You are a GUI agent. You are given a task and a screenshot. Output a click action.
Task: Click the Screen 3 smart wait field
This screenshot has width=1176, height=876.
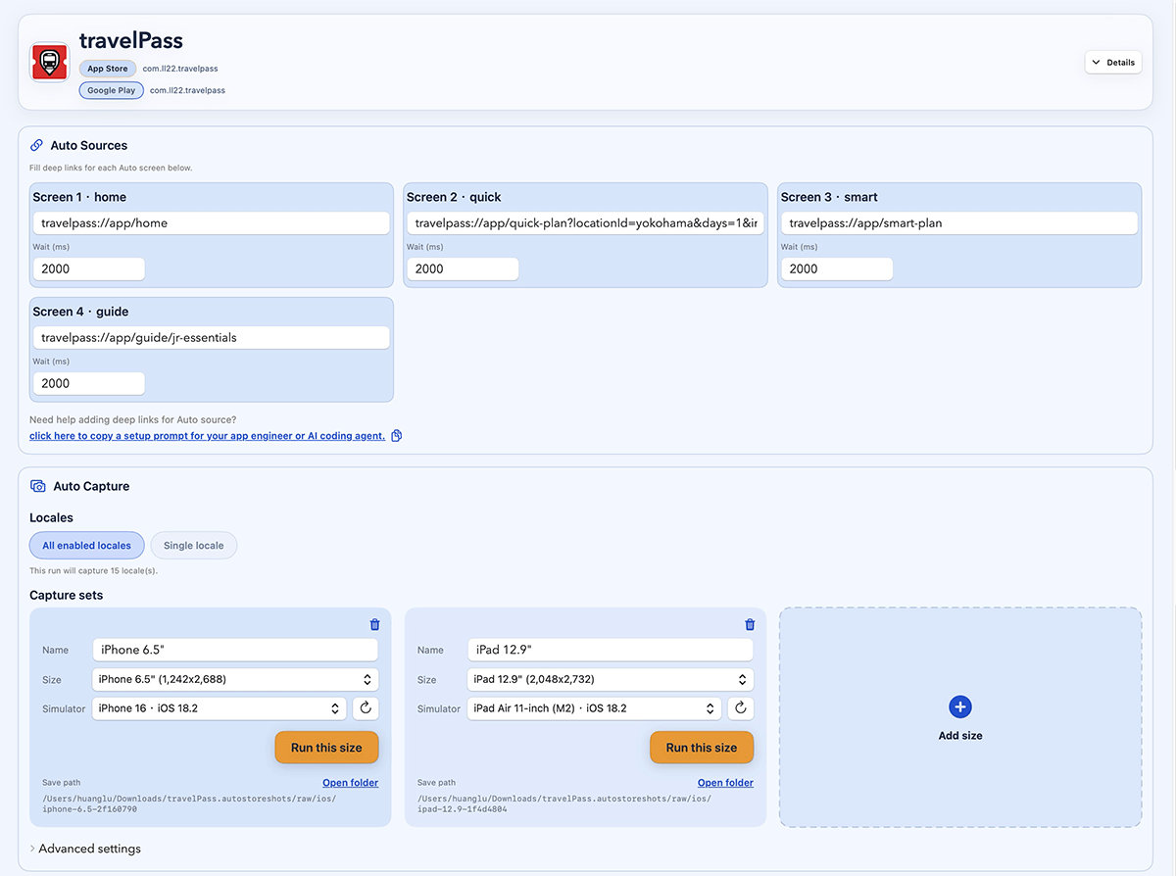[x=837, y=268]
